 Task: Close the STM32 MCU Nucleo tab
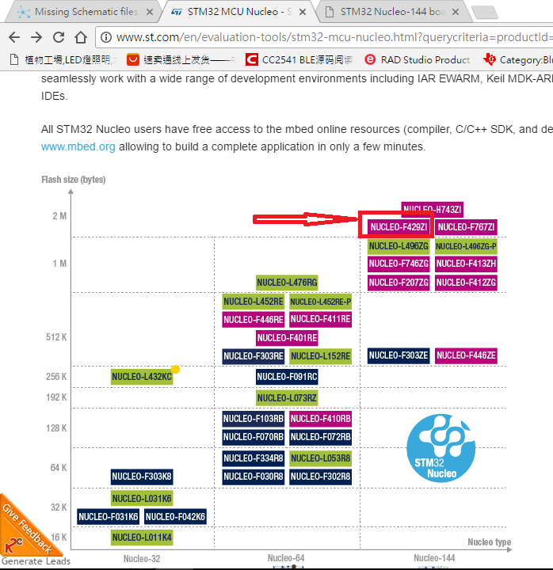click(x=303, y=12)
